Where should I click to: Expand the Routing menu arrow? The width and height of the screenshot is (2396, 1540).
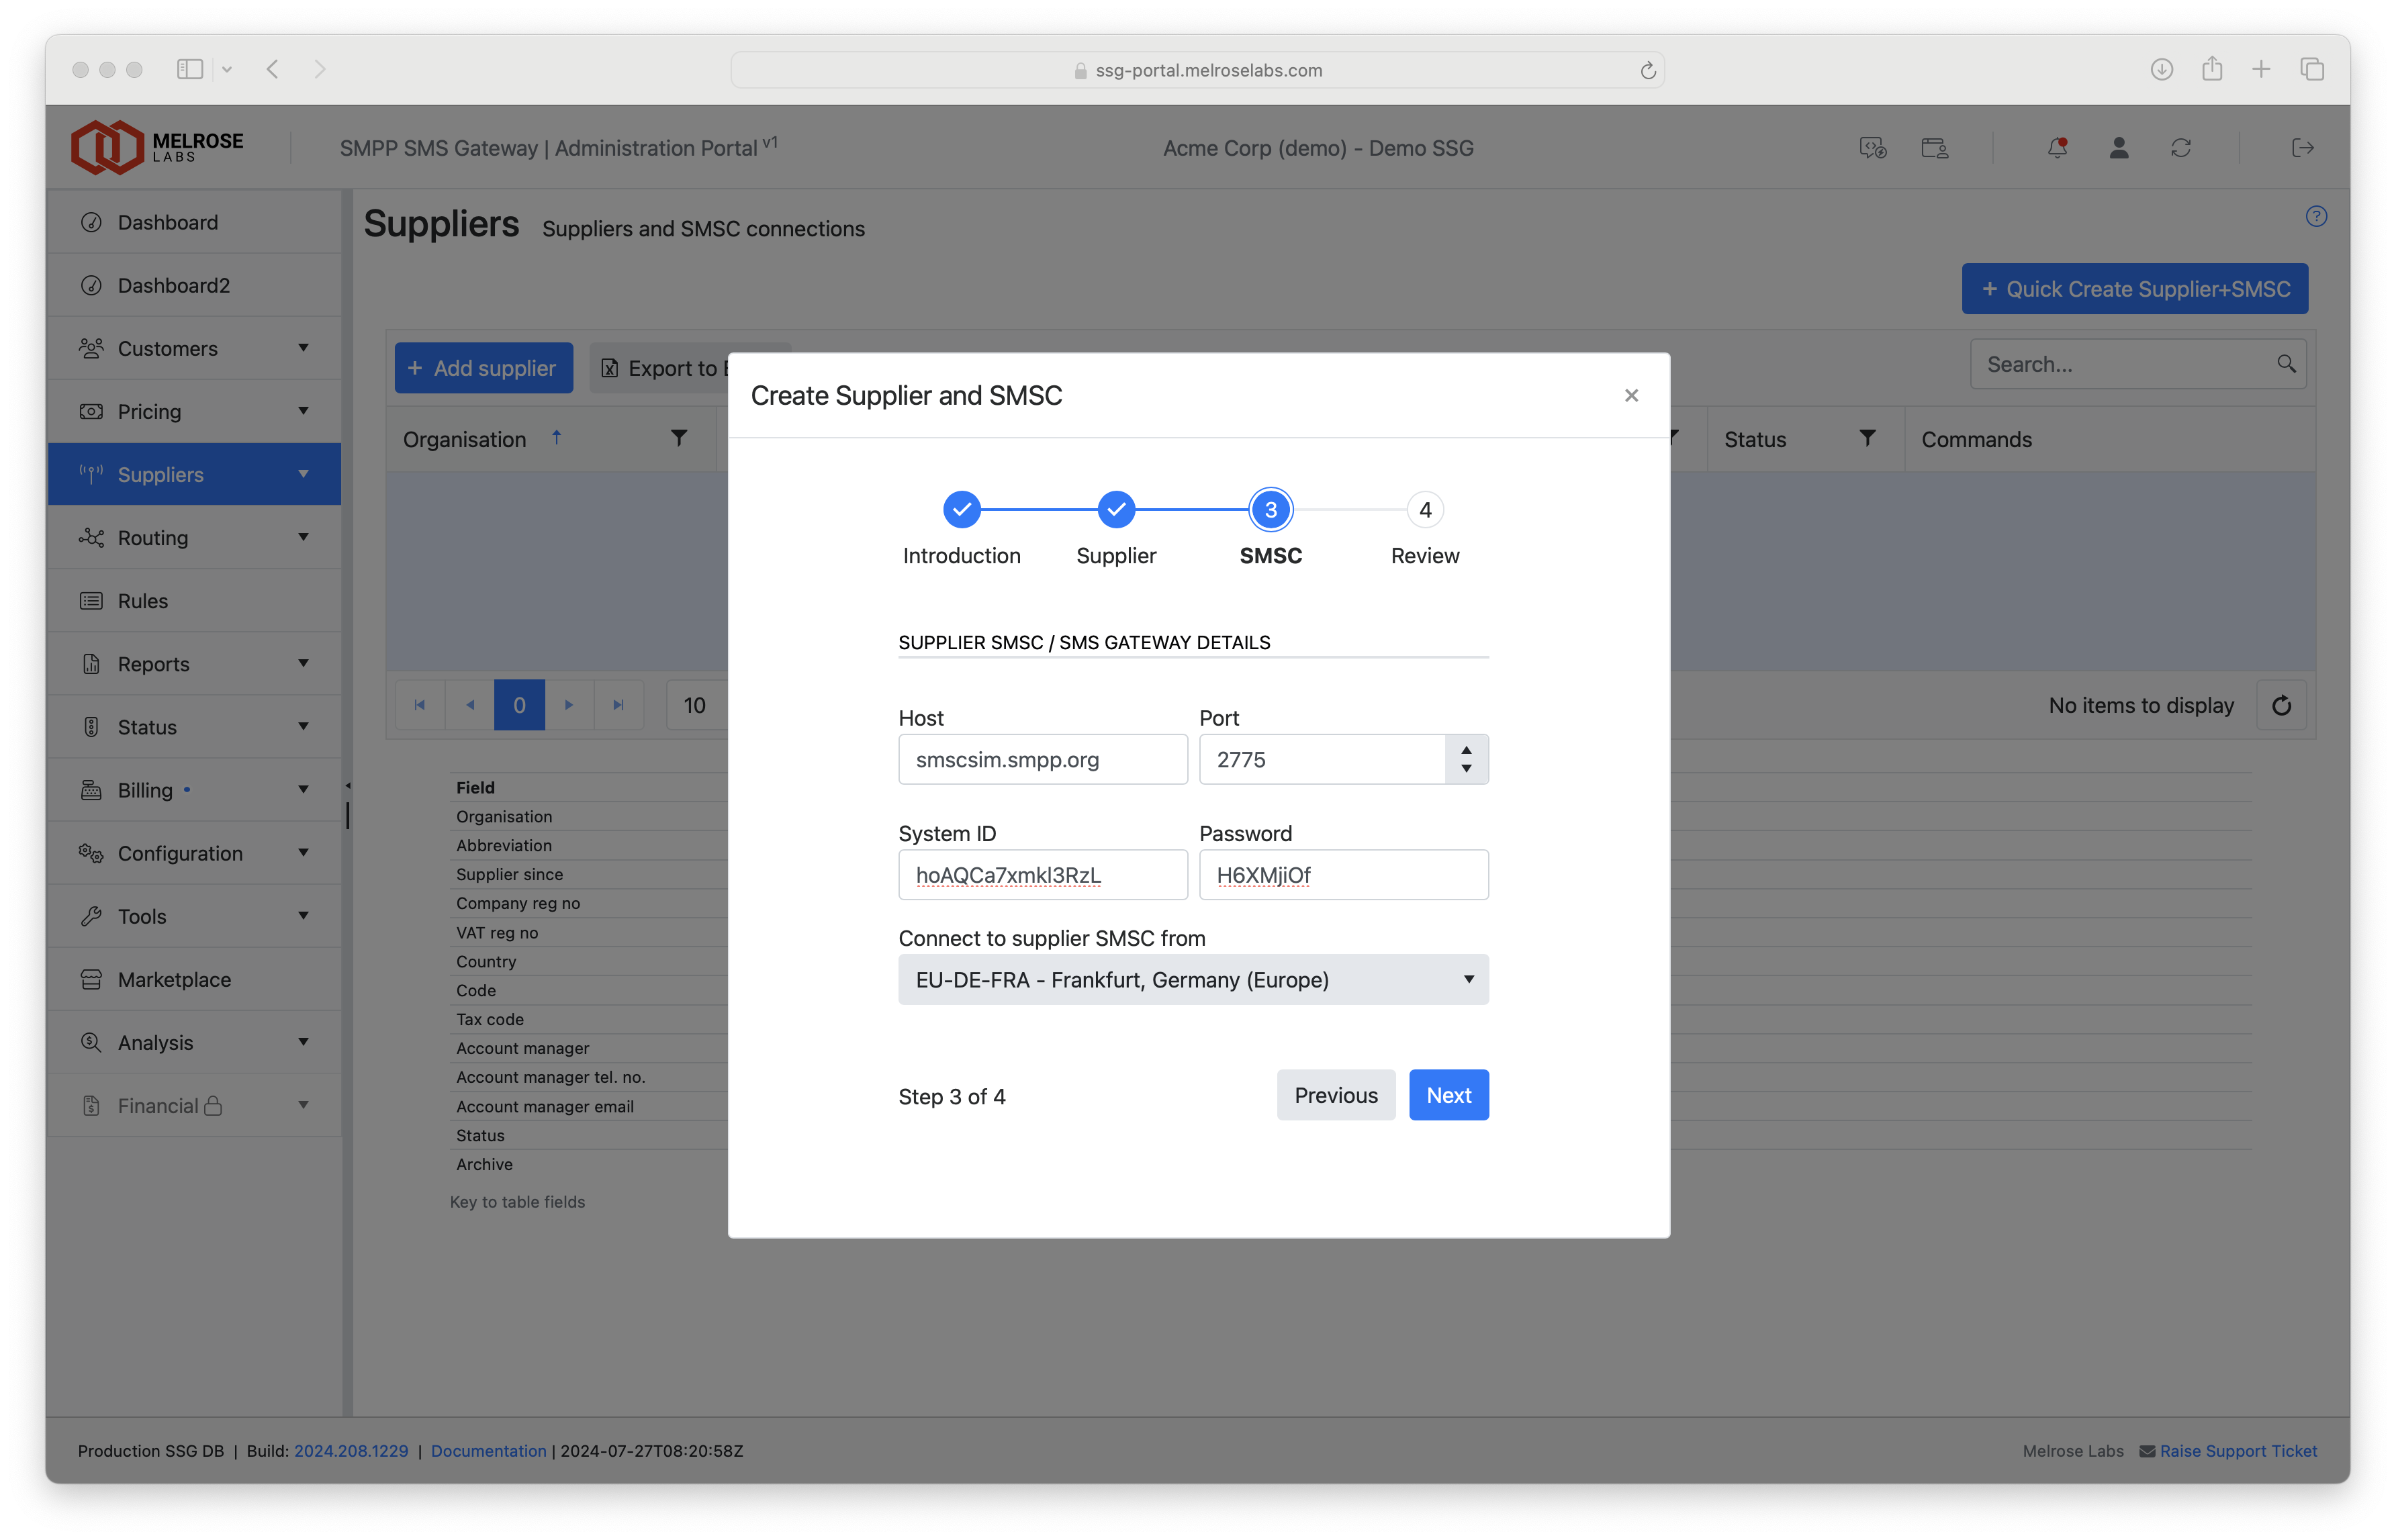point(303,537)
